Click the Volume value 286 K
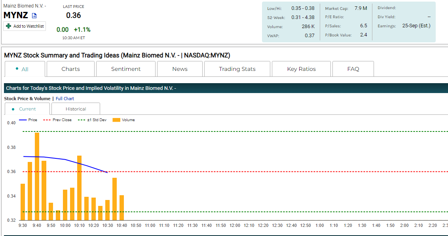448x236 pixels. 308,27
